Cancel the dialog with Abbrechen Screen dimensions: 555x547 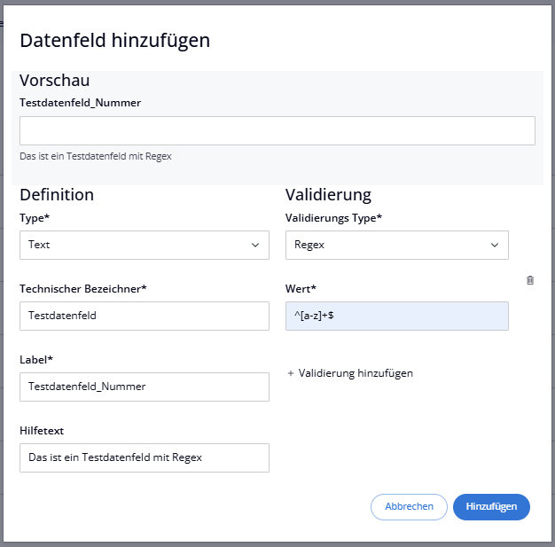click(409, 506)
